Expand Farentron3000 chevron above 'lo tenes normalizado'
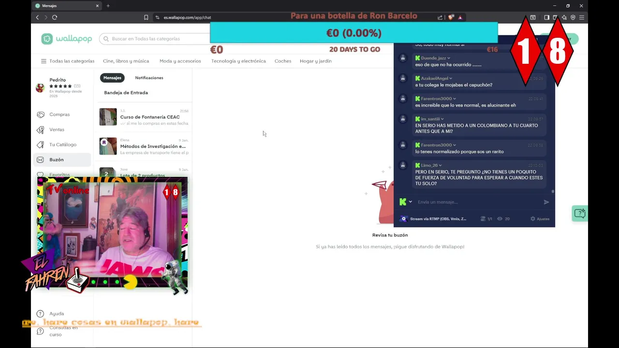 455,145
